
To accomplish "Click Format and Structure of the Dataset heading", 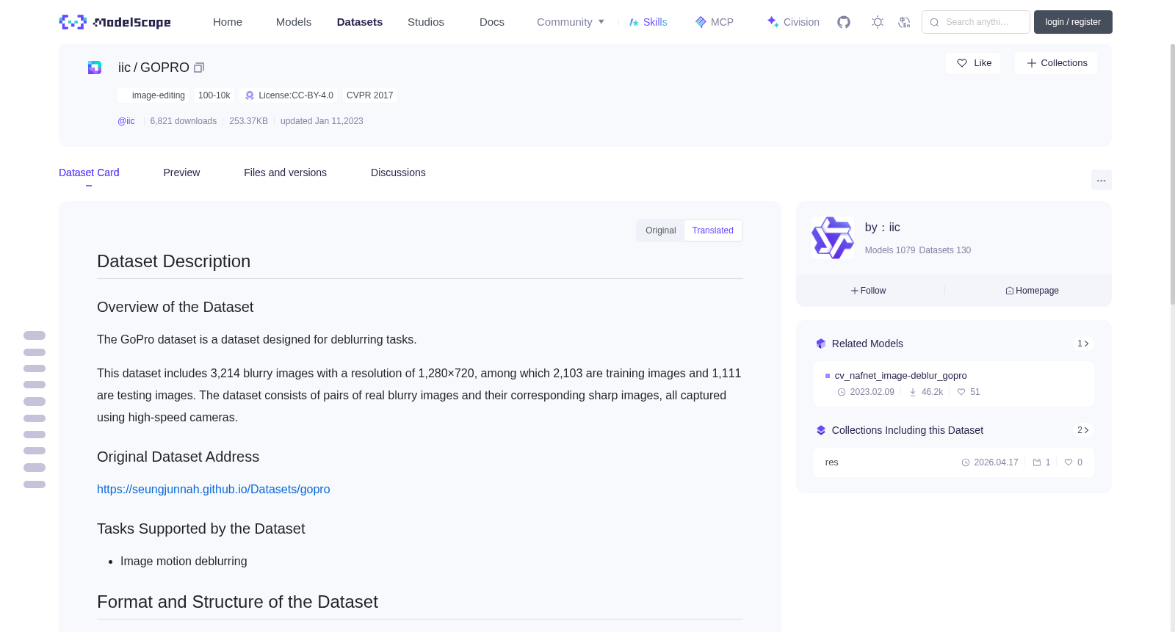I will 237,602.
